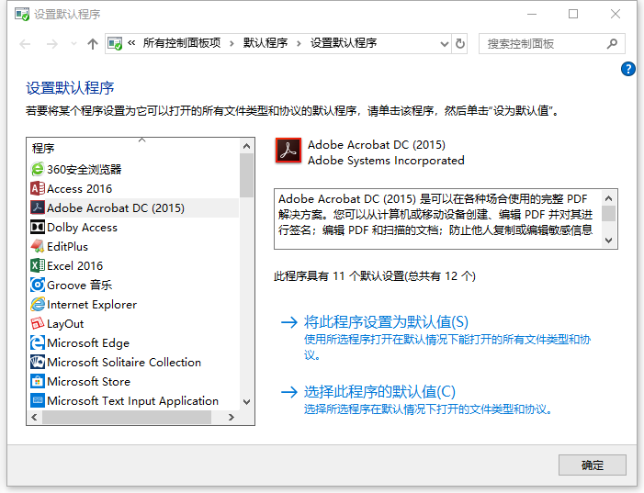This screenshot has height=493, width=644.
Task: Select the Groove 音乐 row text
Action: pos(79,286)
